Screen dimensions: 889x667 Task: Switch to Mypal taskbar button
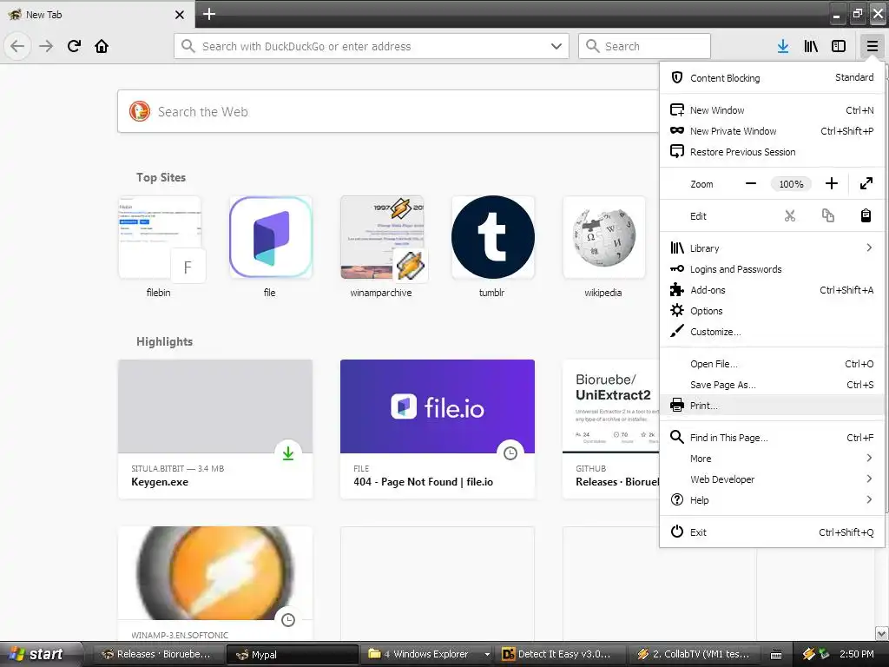293,654
